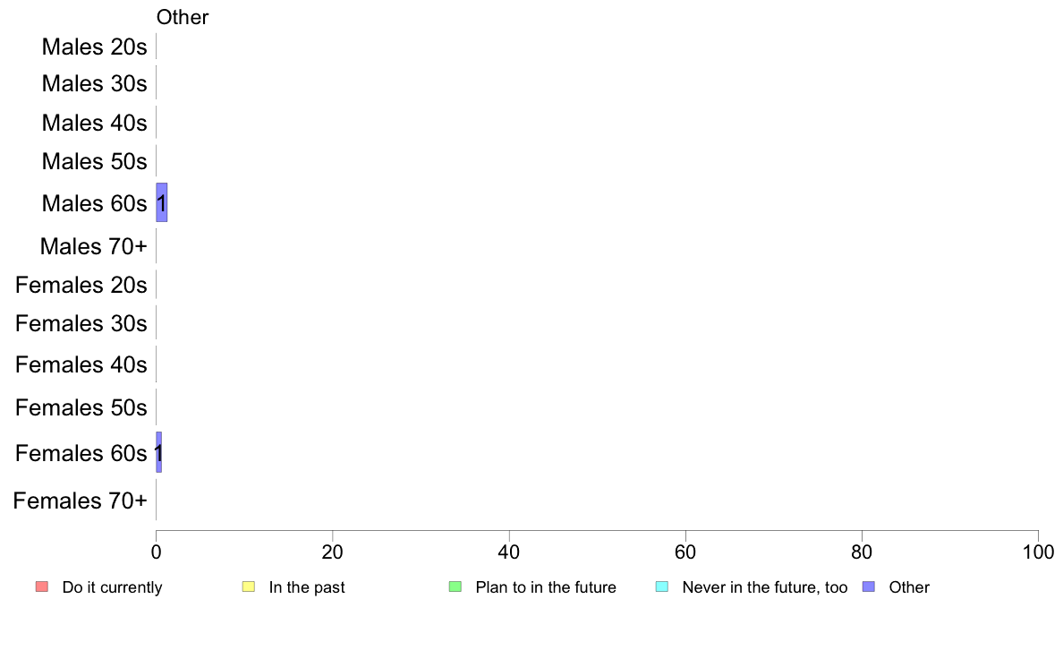The width and height of the screenshot is (1063, 659).
Task: Click the 'Females 20s' row label
Action: [81, 285]
